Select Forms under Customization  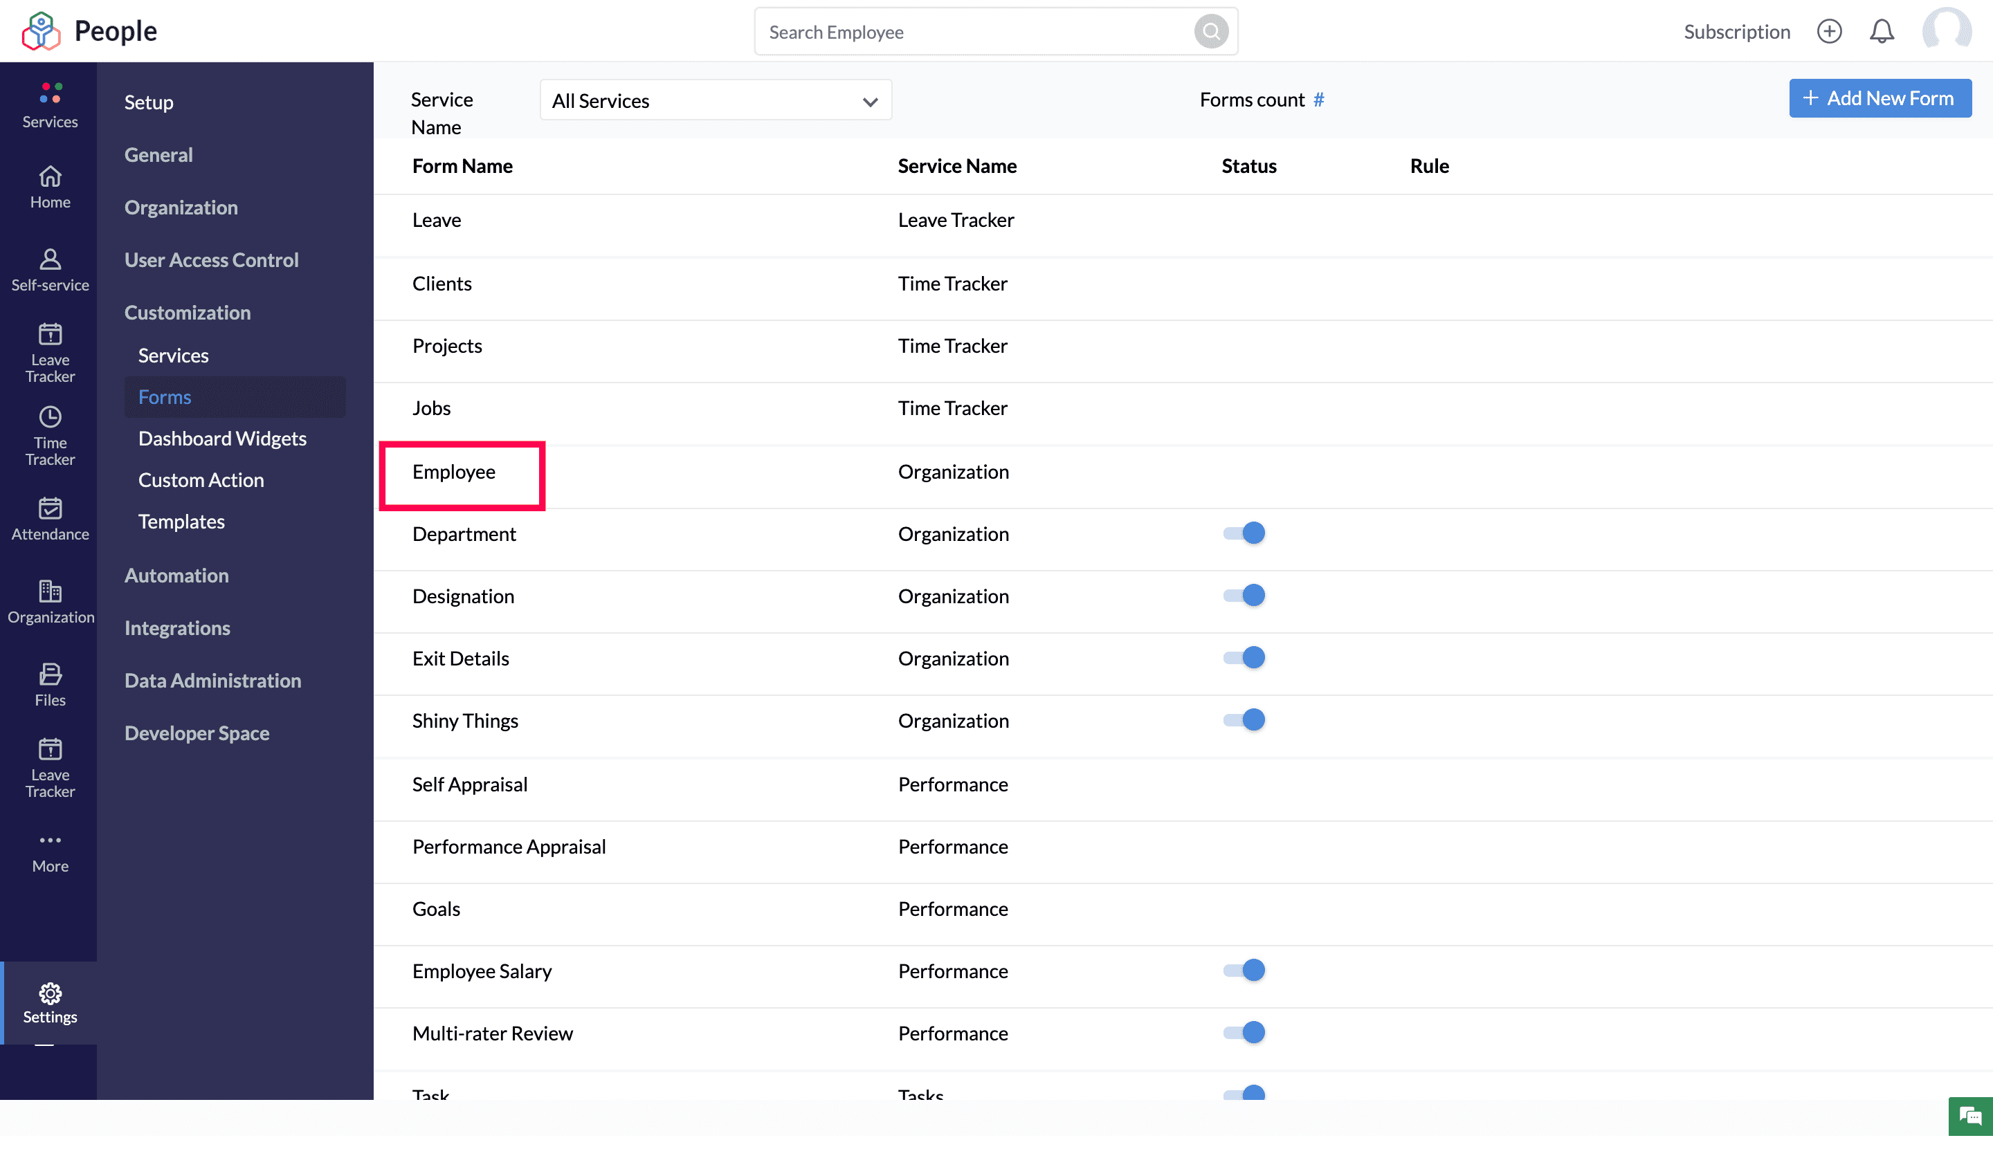pos(235,396)
